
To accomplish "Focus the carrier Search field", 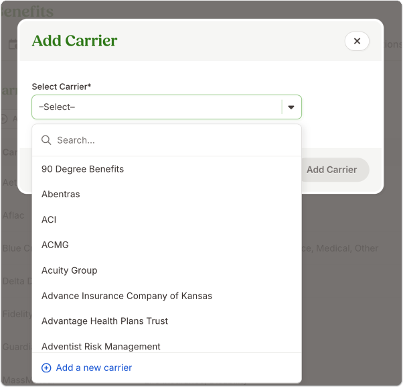I will pyautogui.click(x=167, y=140).
